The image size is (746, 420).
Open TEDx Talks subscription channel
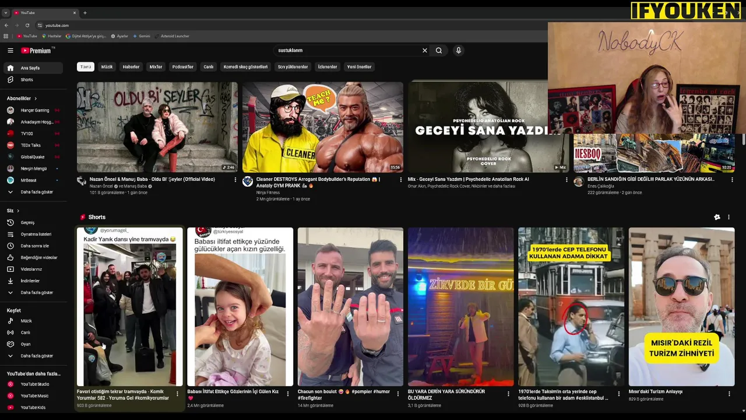coord(32,145)
